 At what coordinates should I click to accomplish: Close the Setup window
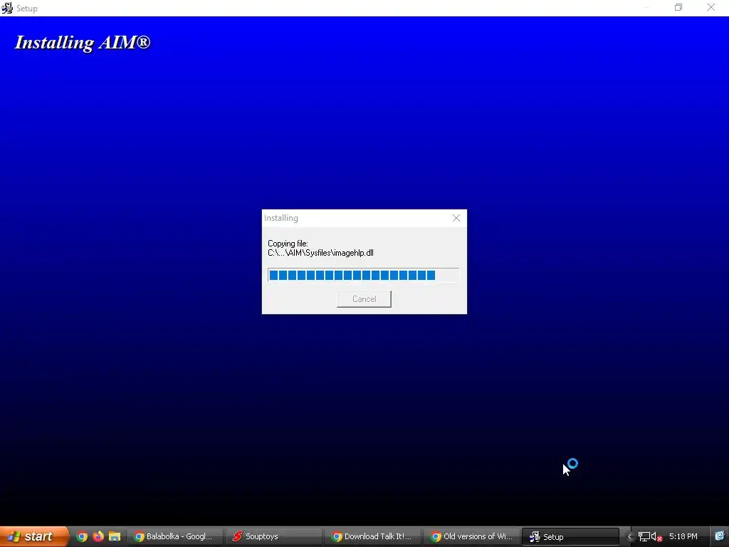point(711,7)
